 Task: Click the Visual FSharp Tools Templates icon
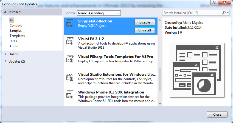70,59
